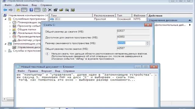This screenshot has height=109, width=195.
Task: Click the Расположение column header
Action: 104,15
